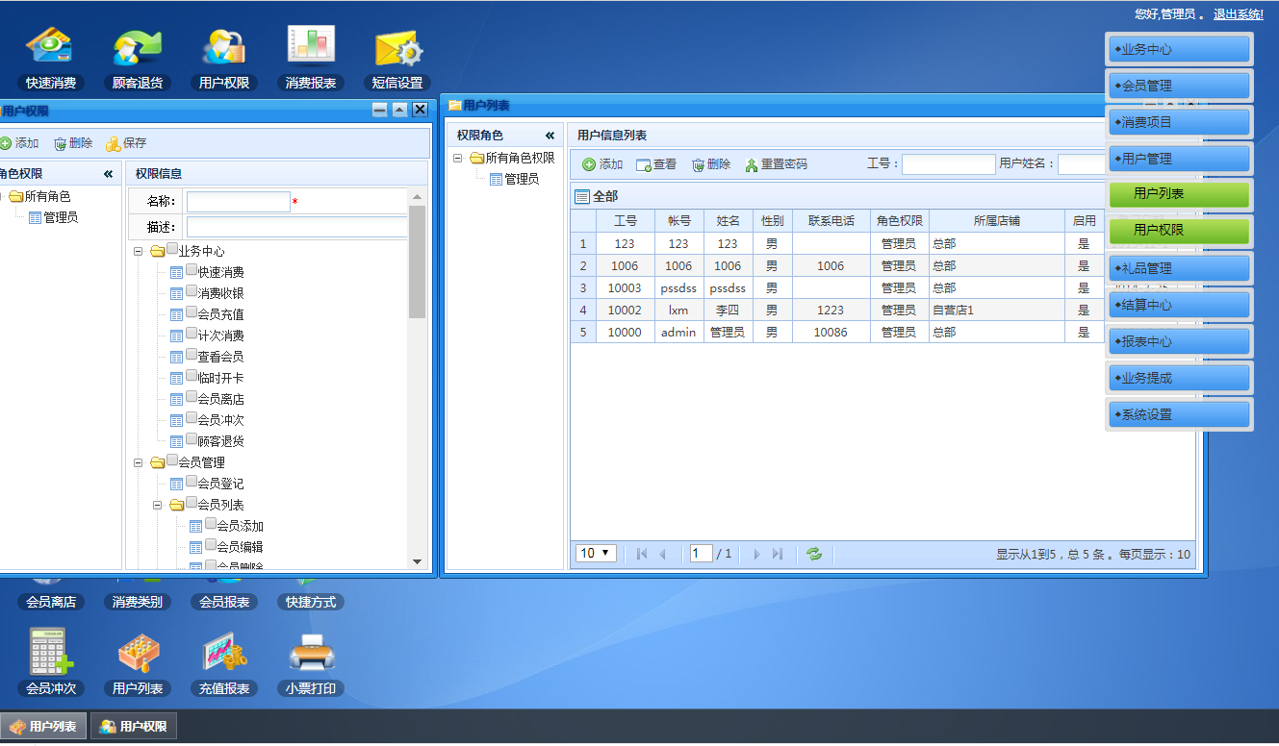1279x746 pixels.
Task: Collapse the 业务中心 permission tree node
Action: pyautogui.click(x=139, y=251)
